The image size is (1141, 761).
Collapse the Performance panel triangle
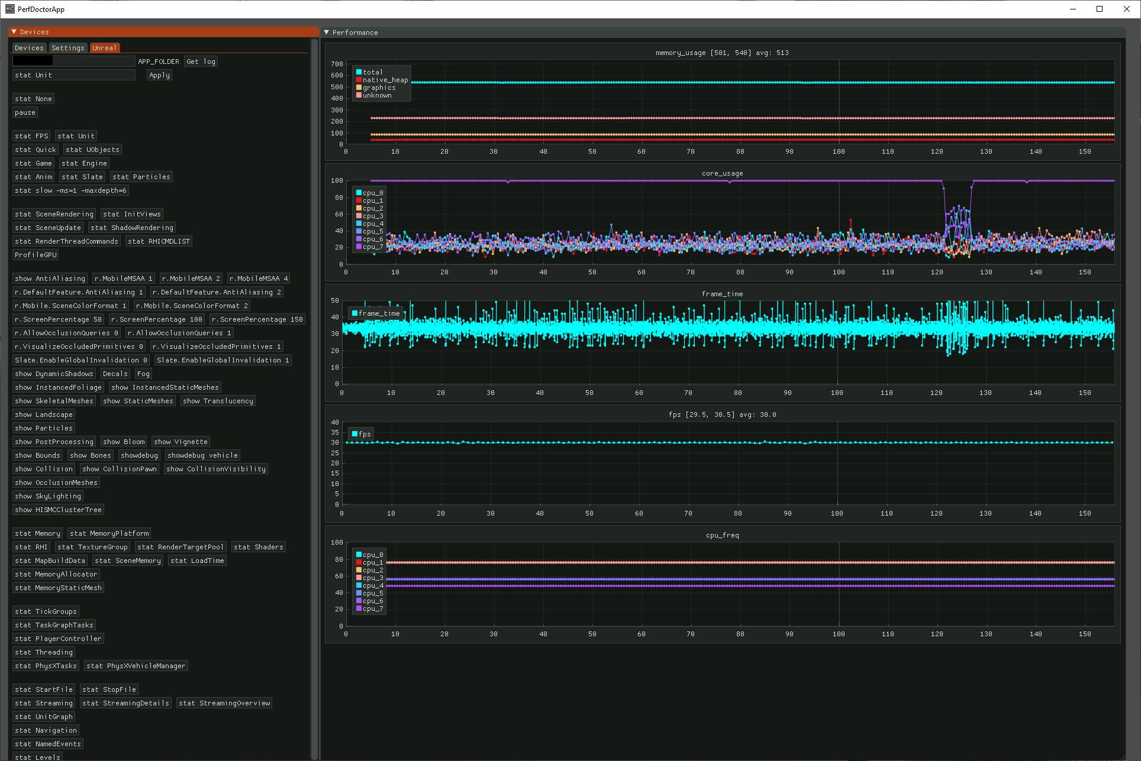(x=326, y=33)
